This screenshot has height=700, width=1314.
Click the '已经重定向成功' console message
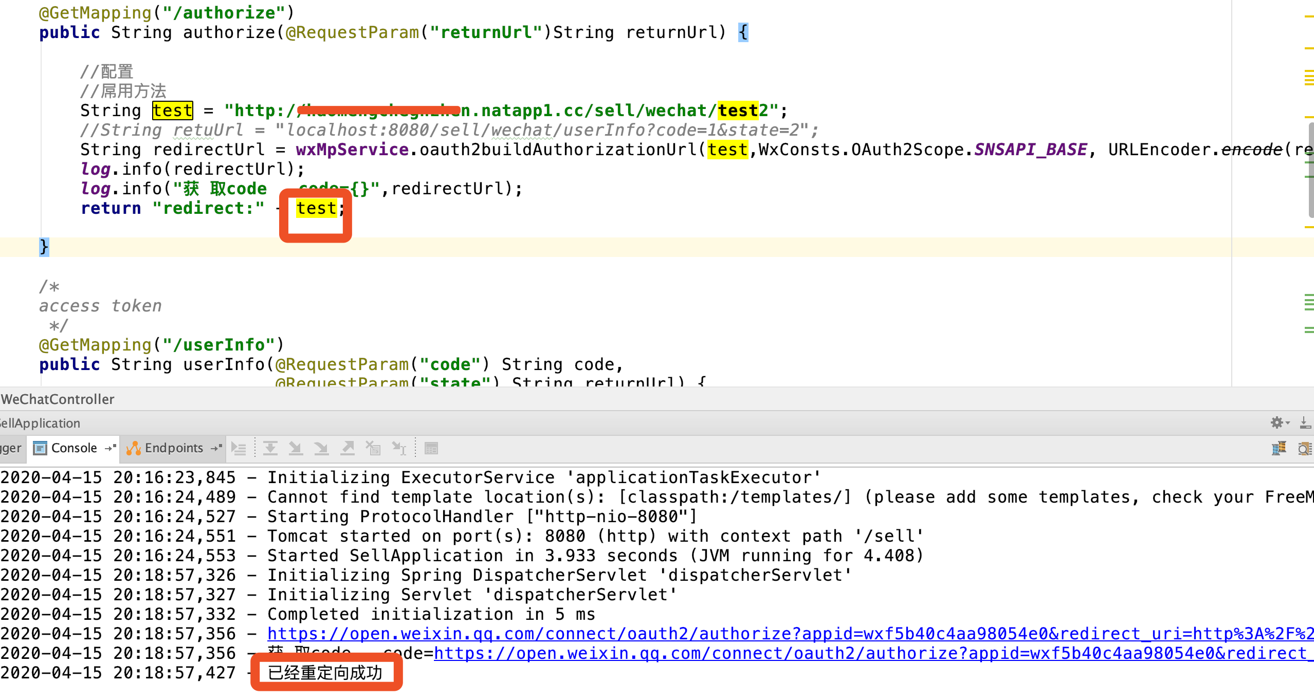tap(325, 673)
